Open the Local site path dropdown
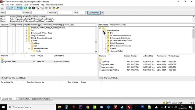 tap(96, 25)
